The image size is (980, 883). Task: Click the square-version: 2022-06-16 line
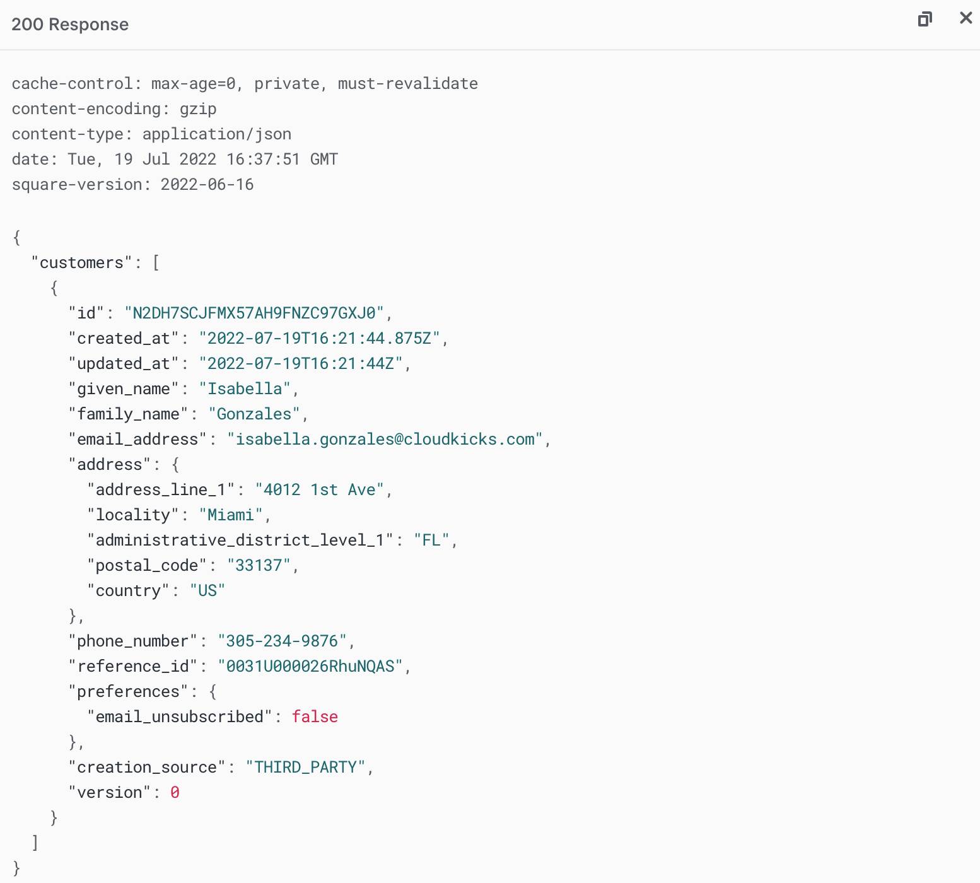[132, 184]
